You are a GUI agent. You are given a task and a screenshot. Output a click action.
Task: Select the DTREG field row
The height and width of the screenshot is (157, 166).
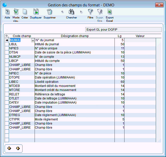pyautogui.click(x=15, y=115)
